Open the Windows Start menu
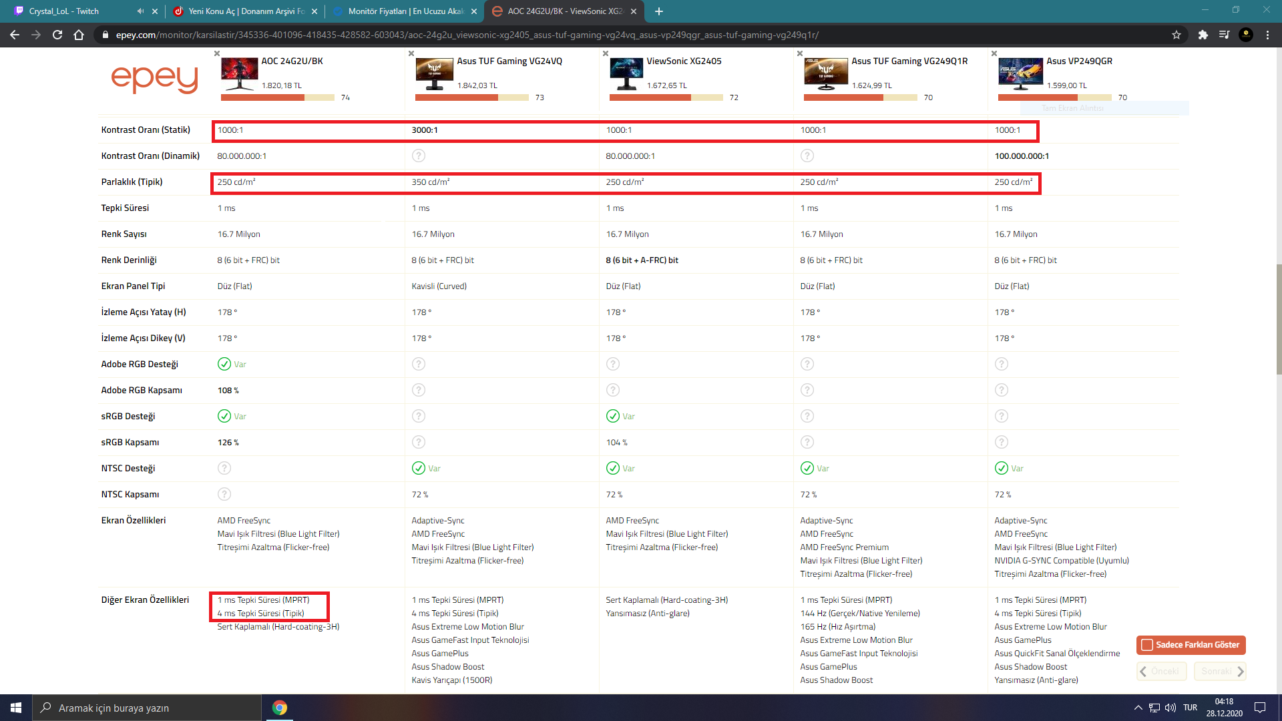The height and width of the screenshot is (721, 1282). pyautogui.click(x=16, y=708)
